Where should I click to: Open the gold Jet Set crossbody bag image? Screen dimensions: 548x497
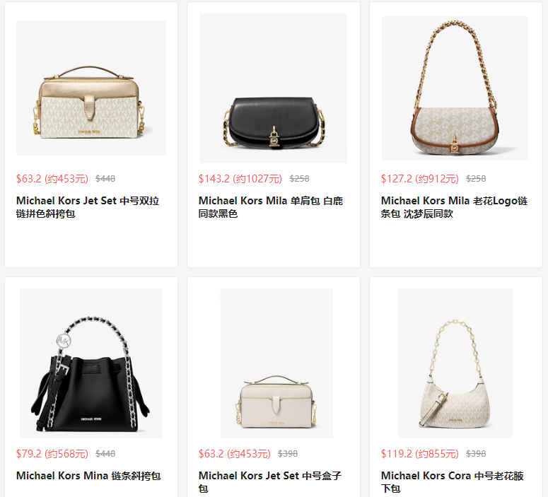point(91,88)
